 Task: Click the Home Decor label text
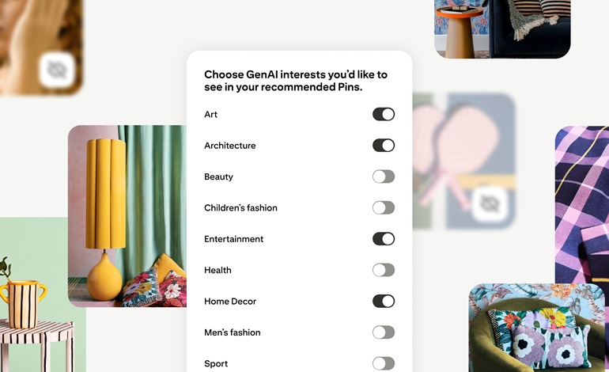coord(230,302)
